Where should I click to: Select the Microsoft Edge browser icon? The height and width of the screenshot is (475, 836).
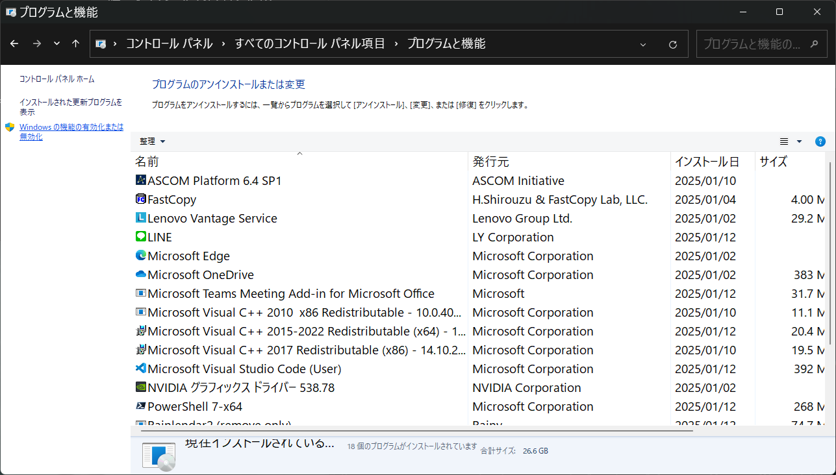[x=140, y=256]
